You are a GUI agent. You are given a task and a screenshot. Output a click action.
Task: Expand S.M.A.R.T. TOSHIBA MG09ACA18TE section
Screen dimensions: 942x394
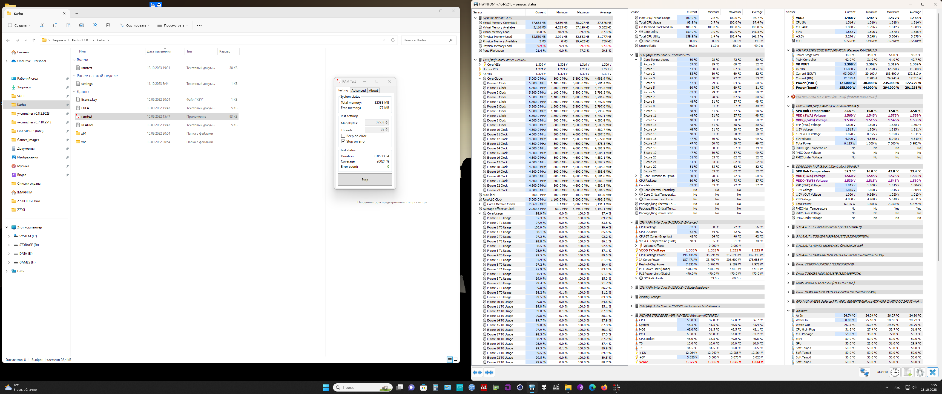click(788, 236)
